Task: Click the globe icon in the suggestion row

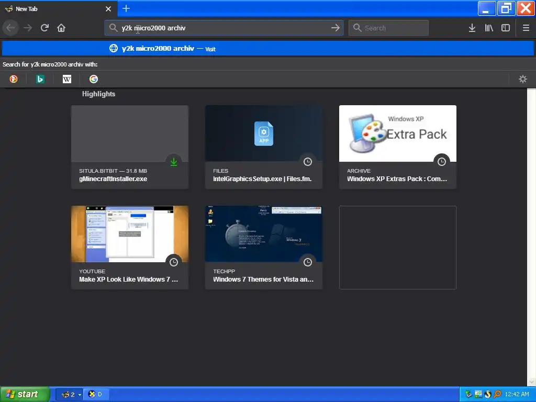Action: click(x=114, y=49)
